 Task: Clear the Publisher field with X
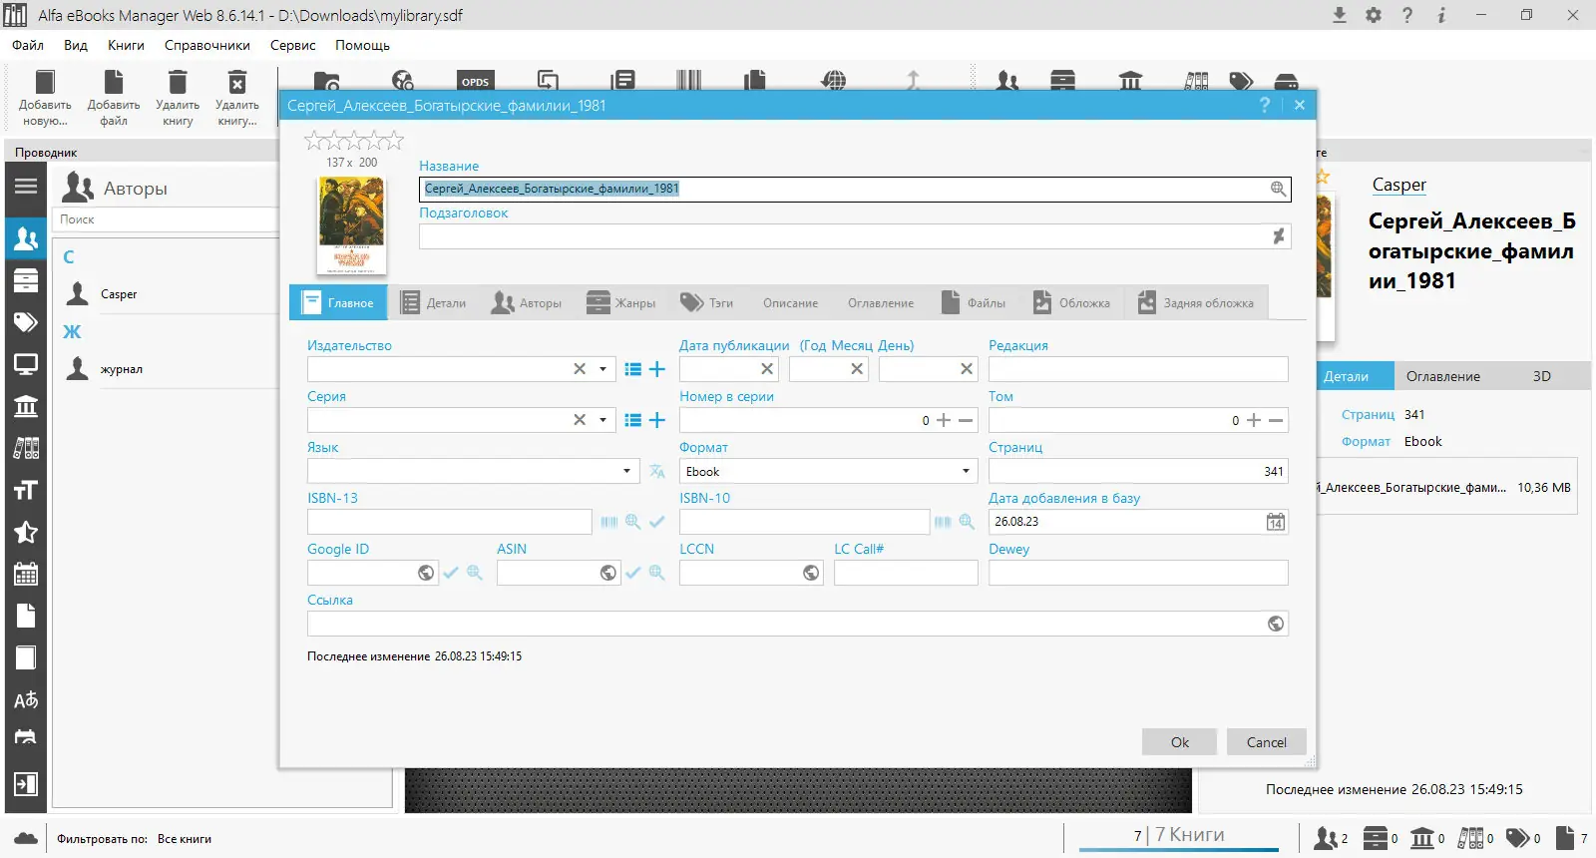pos(580,369)
